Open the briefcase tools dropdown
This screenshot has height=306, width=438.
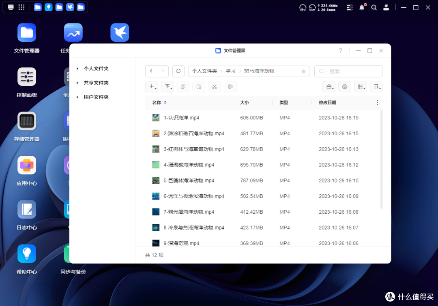pos(329,87)
